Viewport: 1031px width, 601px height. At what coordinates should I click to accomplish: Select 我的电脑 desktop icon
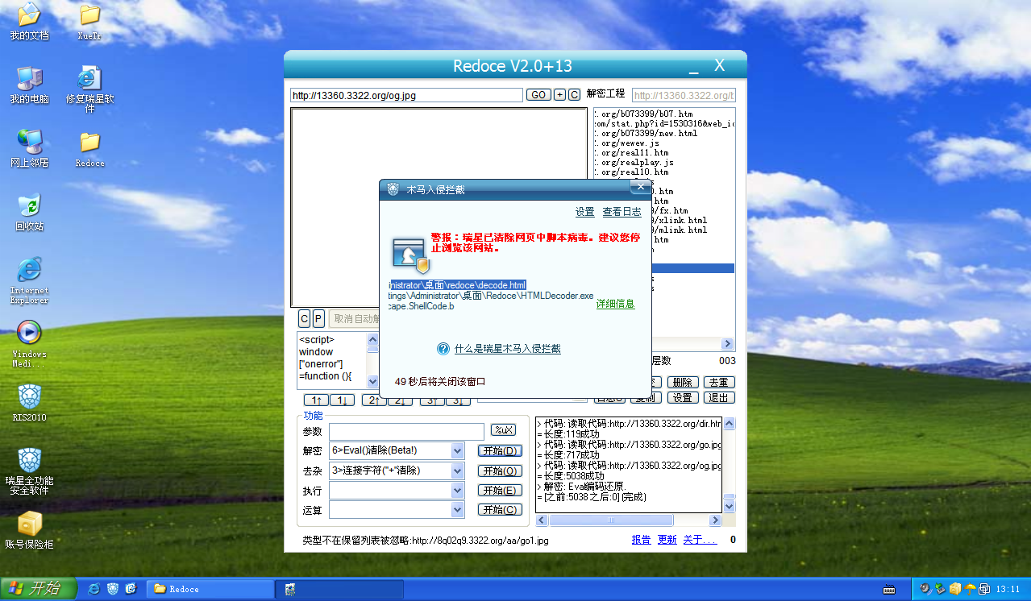point(29,85)
